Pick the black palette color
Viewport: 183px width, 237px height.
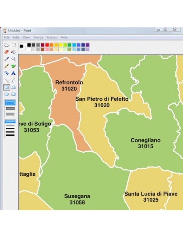click(29, 45)
